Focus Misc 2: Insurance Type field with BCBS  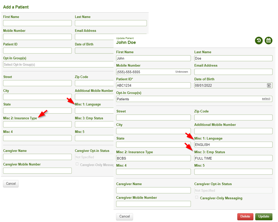[x=153, y=158]
